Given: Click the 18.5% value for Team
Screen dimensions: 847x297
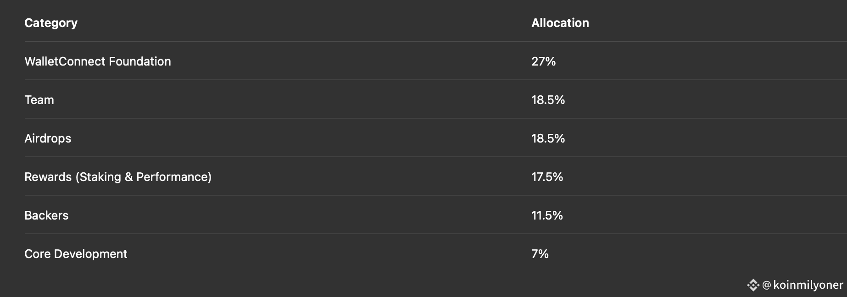Looking at the screenshot, I should click(548, 100).
